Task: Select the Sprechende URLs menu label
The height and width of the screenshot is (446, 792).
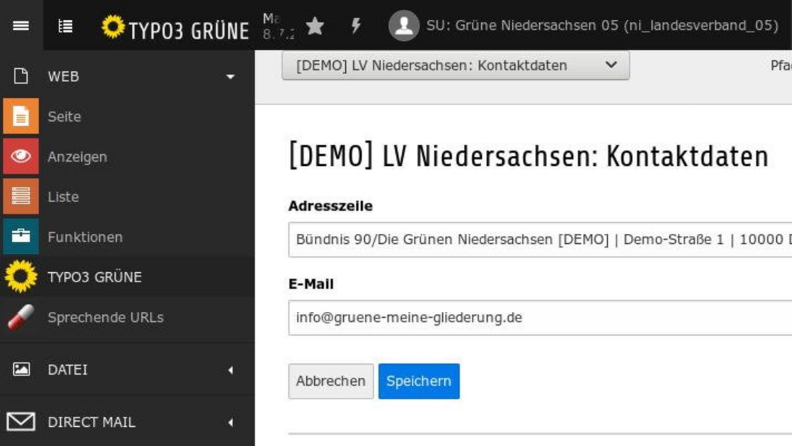Action: (106, 317)
